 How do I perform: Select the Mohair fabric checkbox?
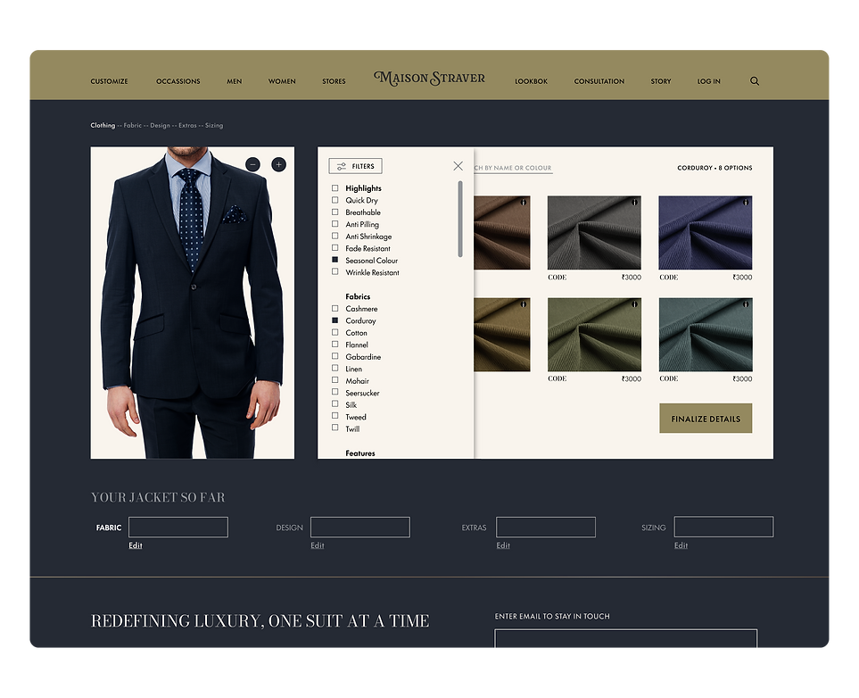coord(335,380)
